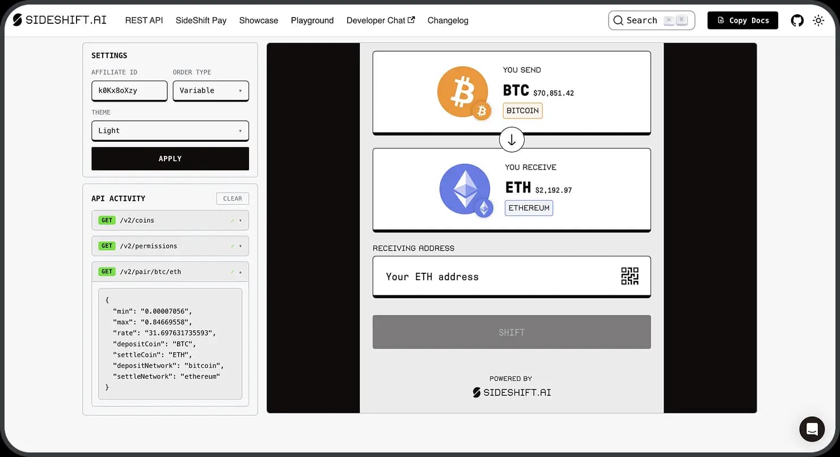Scan QR code for receiving address
840x457 pixels.
pyautogui.click(x=630, y=276)
